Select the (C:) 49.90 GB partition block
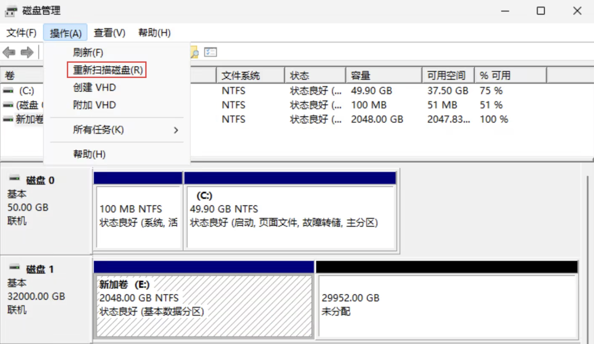594x344 pixels. point(291,217)
